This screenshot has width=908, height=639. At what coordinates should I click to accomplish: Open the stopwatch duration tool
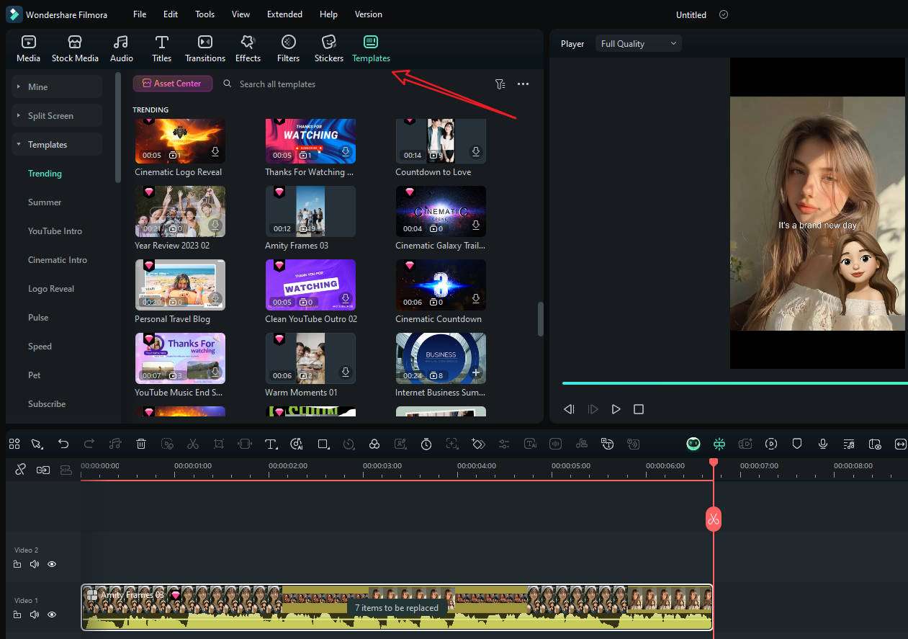point(426,444)
